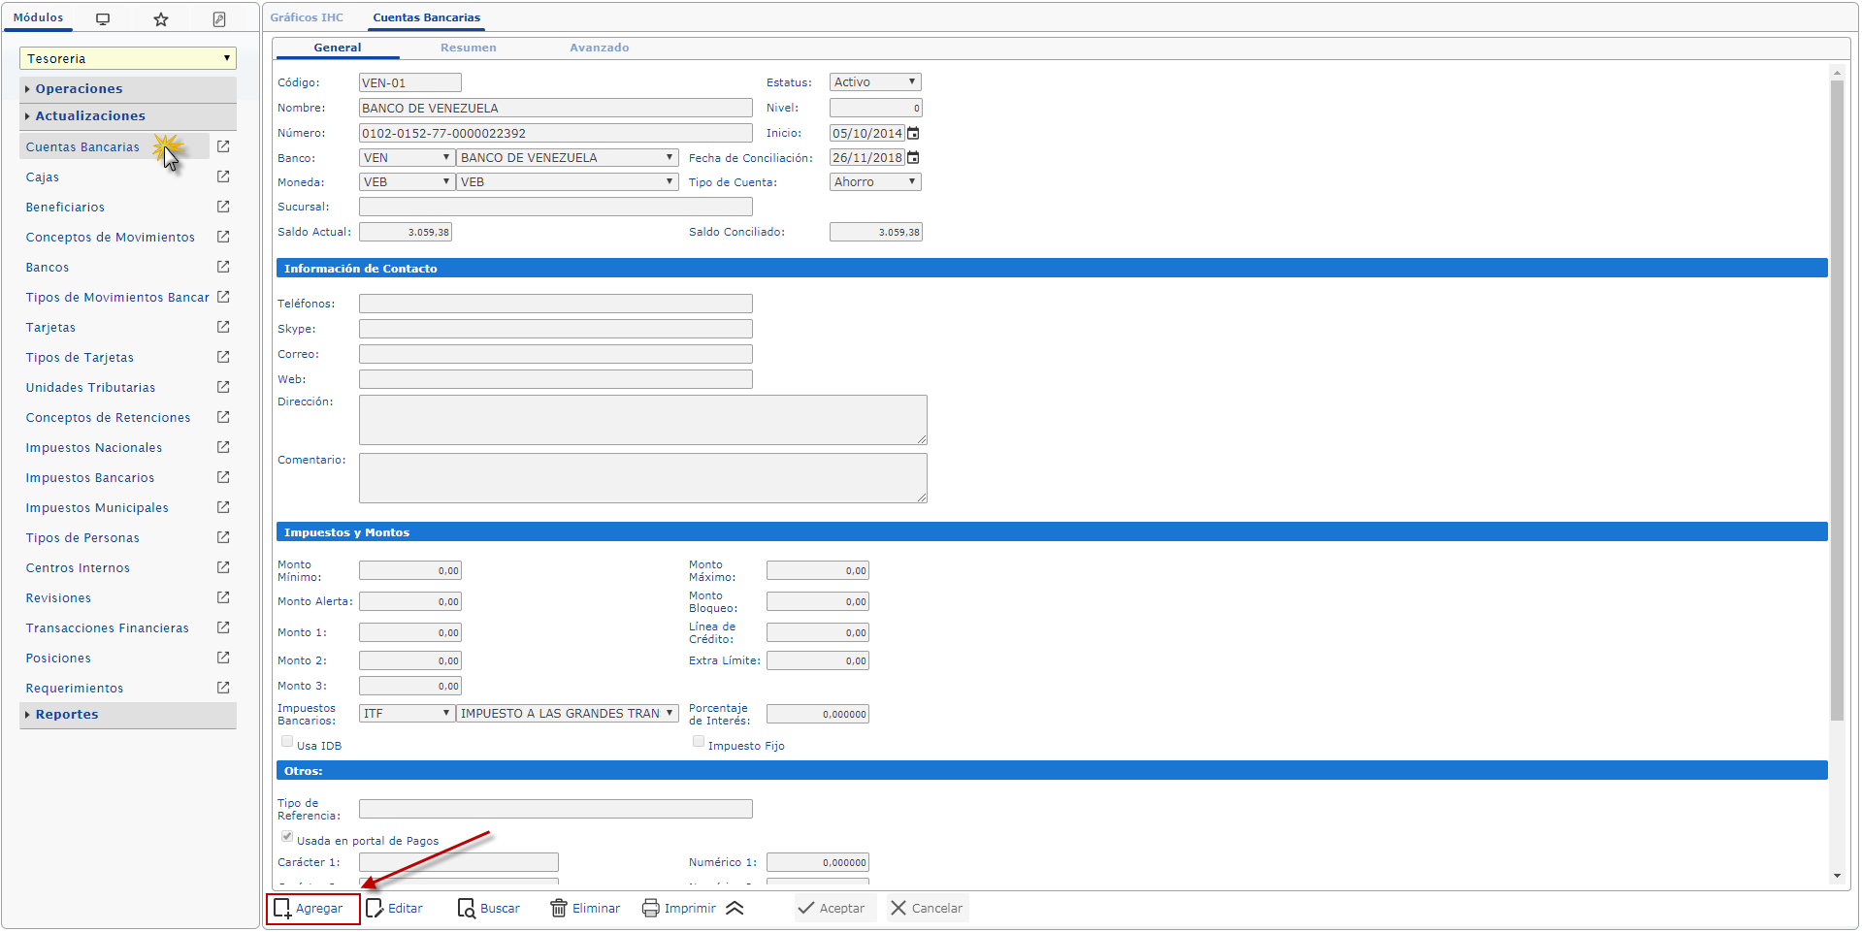This screenshot has height=932, width=1862.
Task: Open the Estatus dropdown showing Activo
Action: click(x=874, y=82)
